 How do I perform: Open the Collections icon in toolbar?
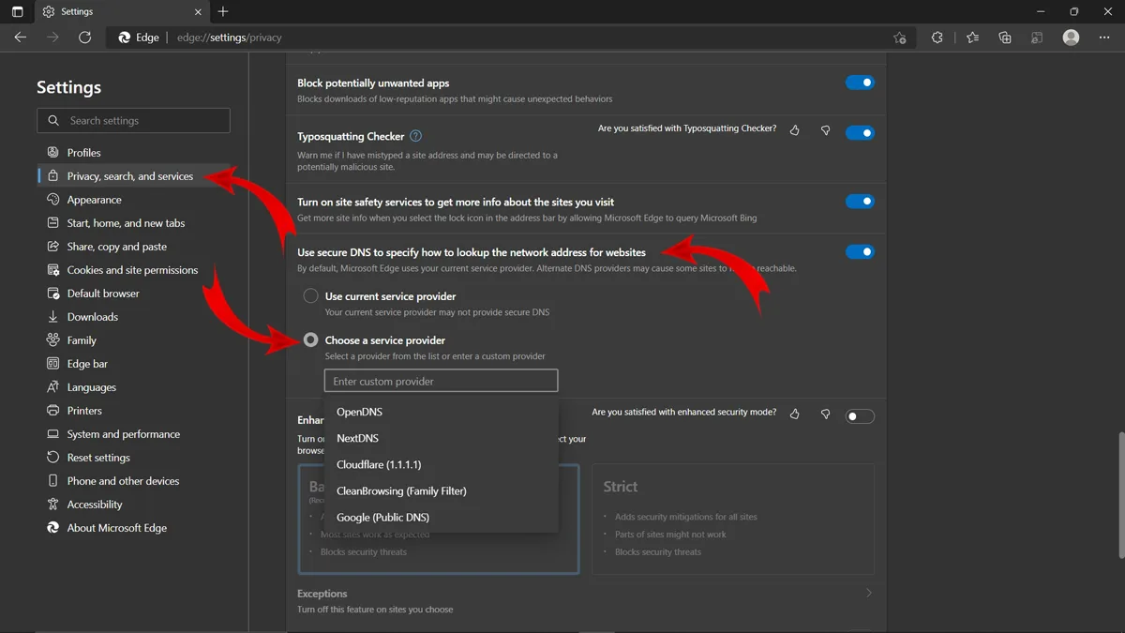click(1005, 38)
